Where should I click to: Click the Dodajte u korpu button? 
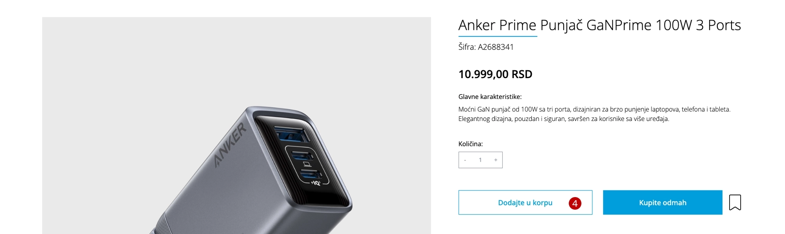pyautogui.click(x=525, y=203)
